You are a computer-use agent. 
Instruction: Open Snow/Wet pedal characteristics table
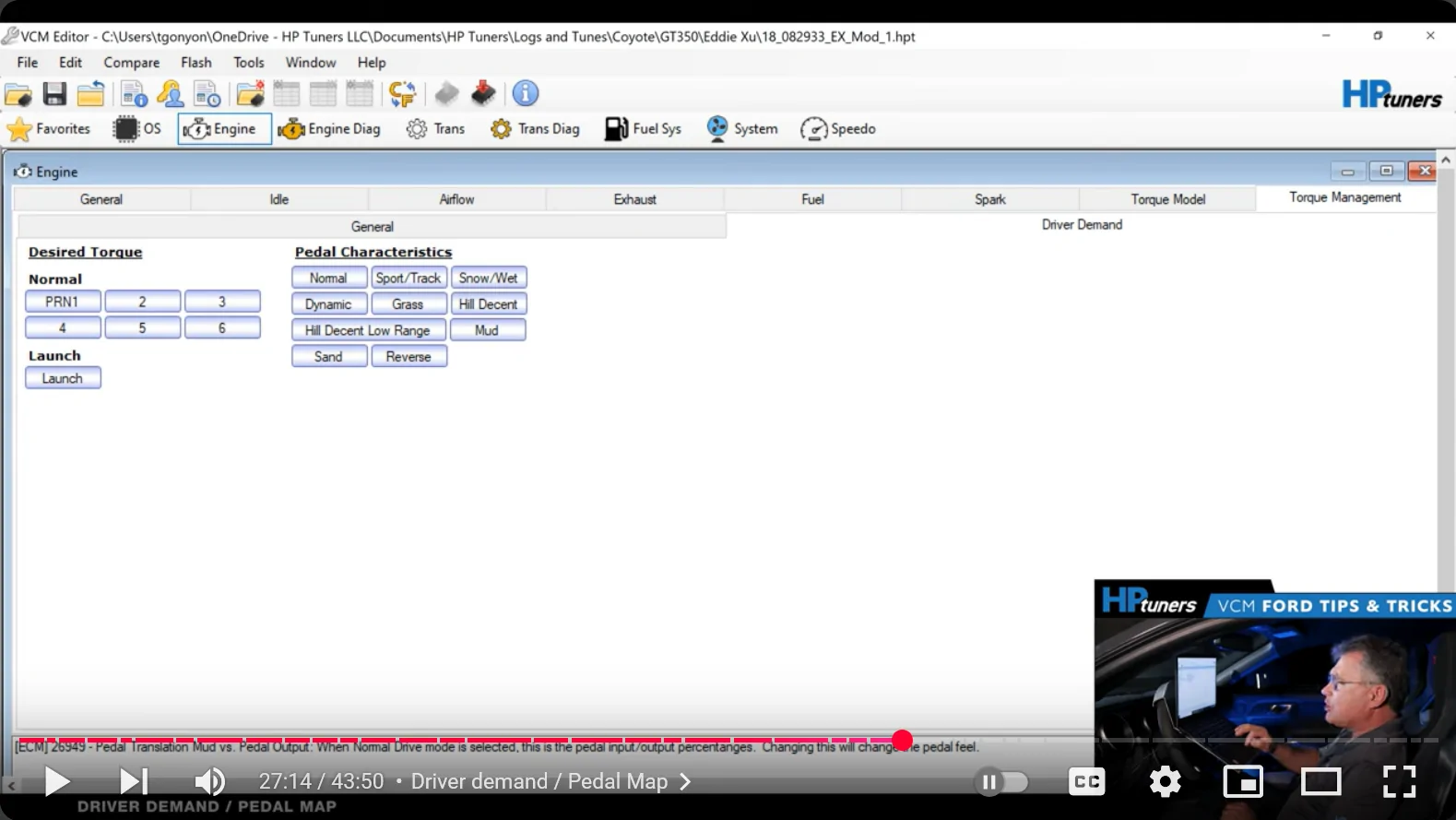point(489,278)
